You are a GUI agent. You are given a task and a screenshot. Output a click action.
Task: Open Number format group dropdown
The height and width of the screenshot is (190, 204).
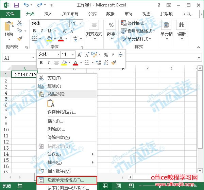coord(111,30)
